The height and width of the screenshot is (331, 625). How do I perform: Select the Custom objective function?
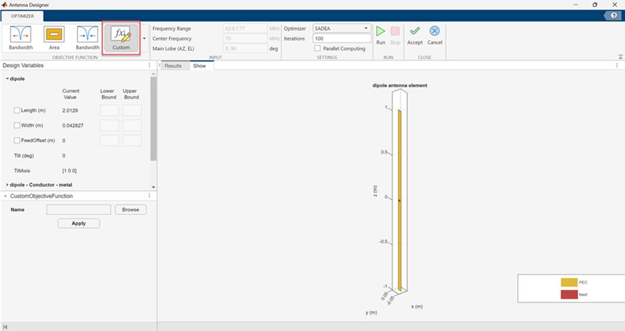[121, 38]
